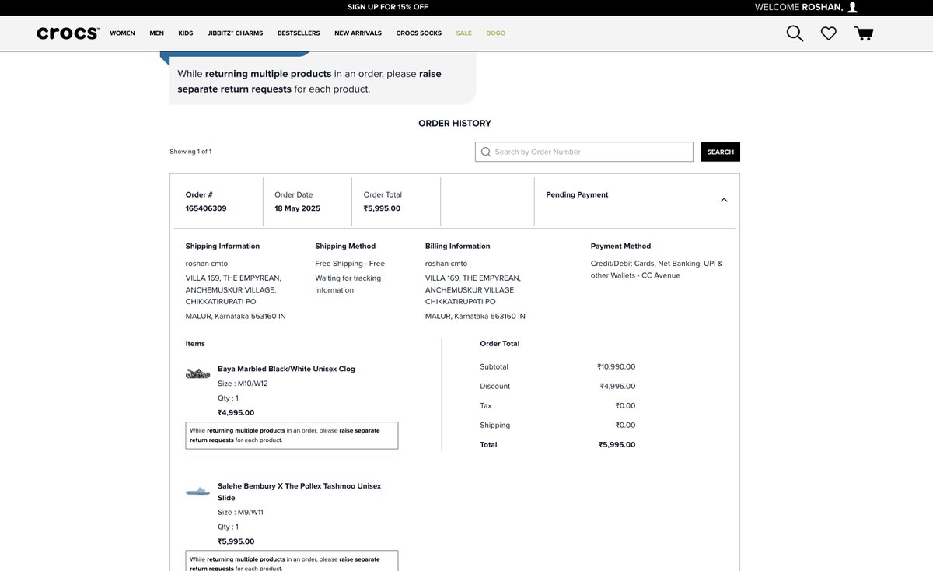Click the Pending Payment status
The image size is (933, 571).
[x=577, y=194]
